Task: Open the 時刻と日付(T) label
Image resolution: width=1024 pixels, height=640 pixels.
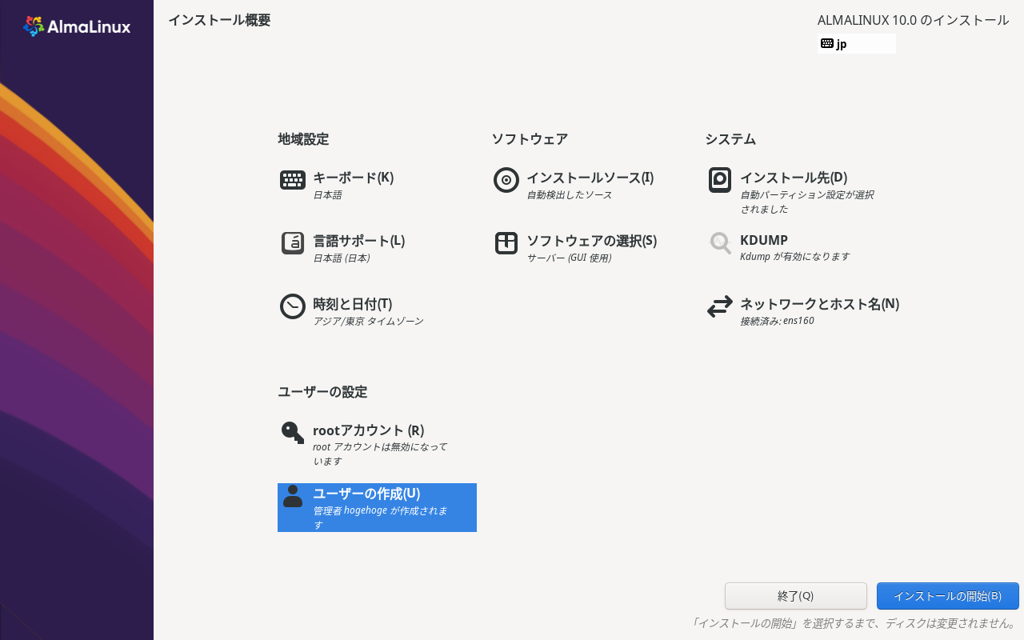Action: coord(352,304)
